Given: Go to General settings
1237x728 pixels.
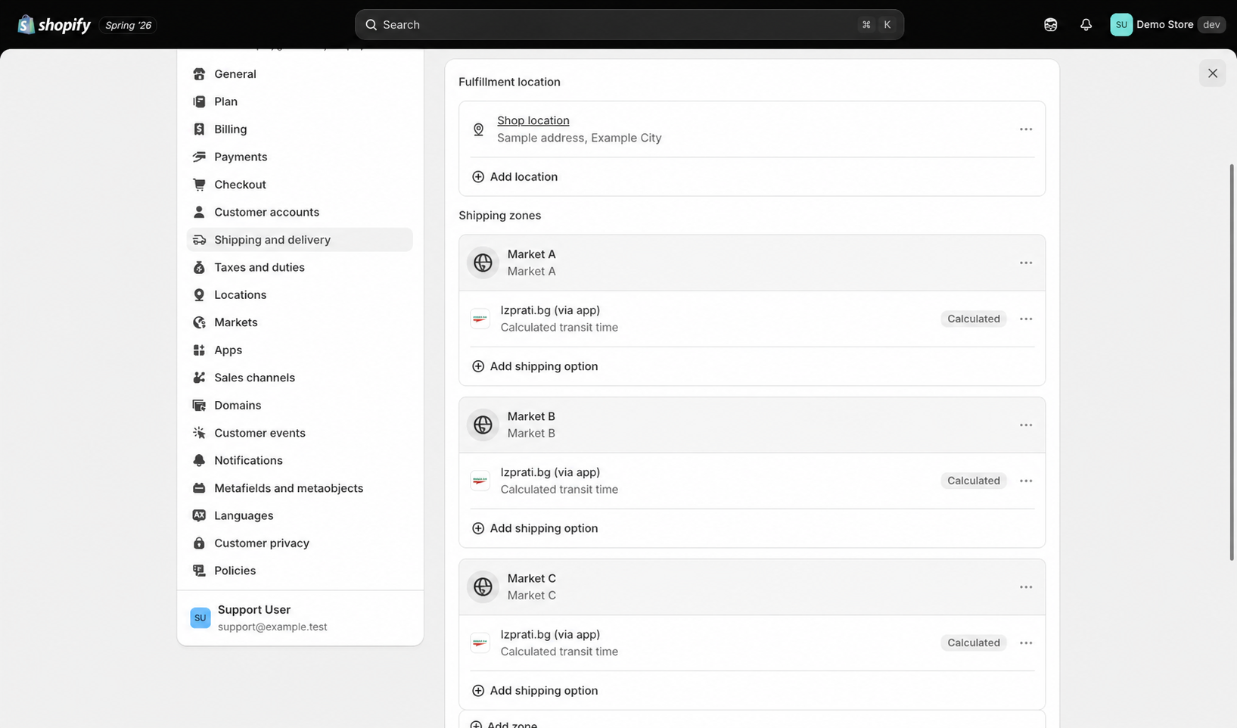Looking at the screenshot, I should (x=300, y=74).
